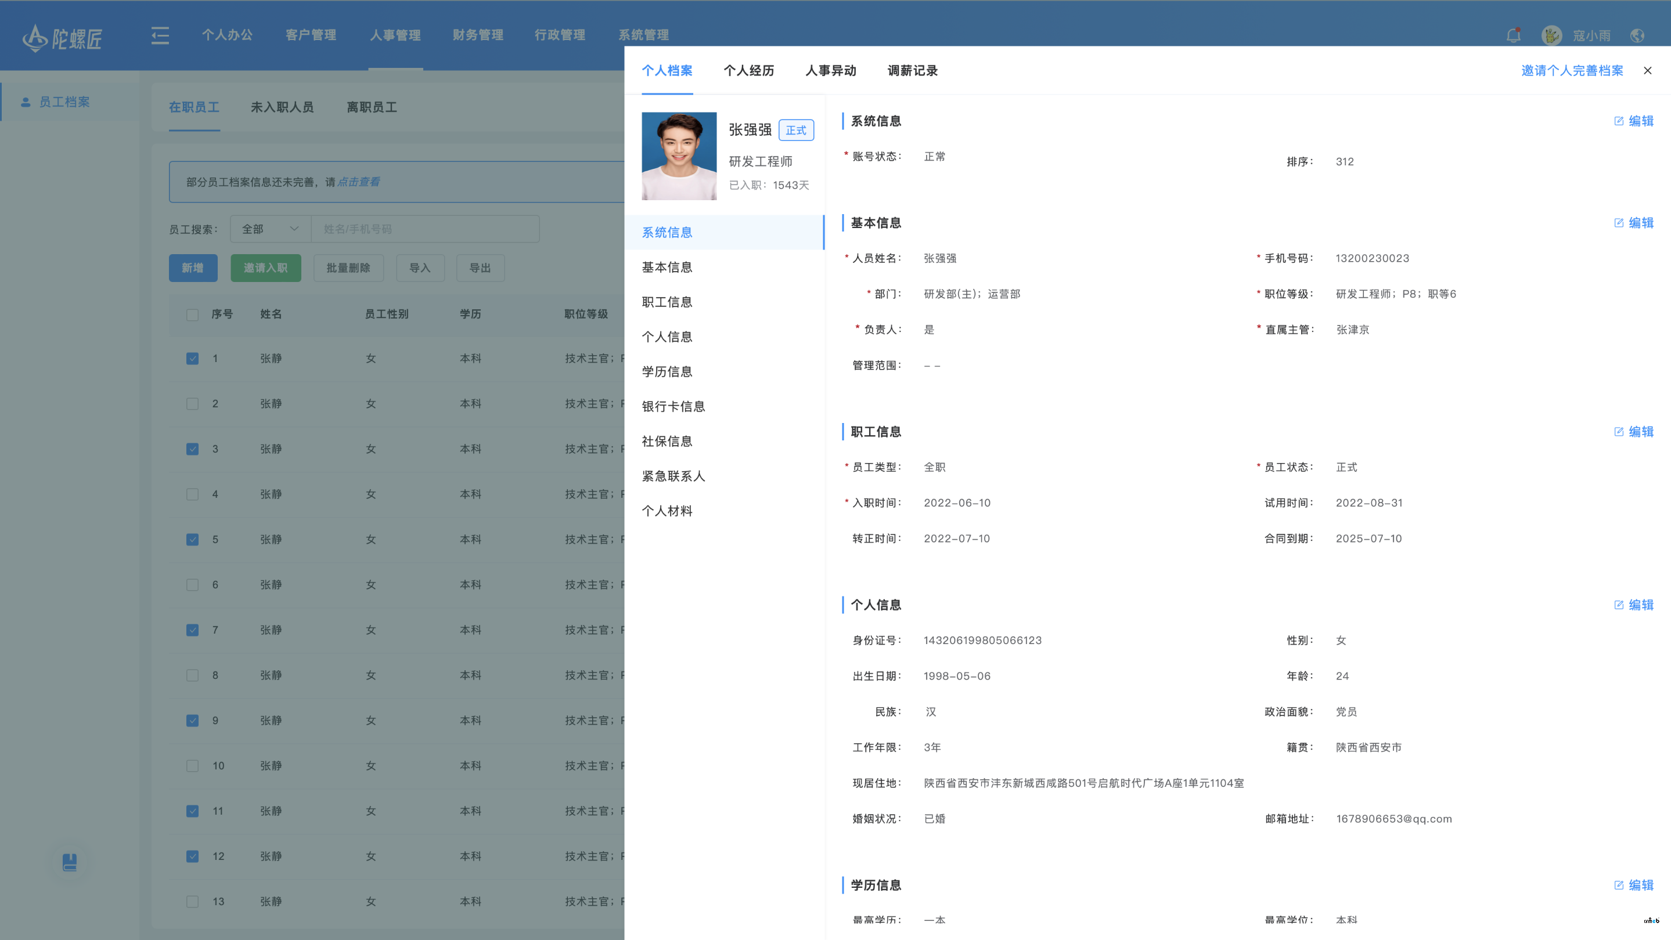The width and height of the screenshot is (1671, 940).
Task: Click the 点击查看 link in notice
Action: pyautogui.click(x=359, y=182)
